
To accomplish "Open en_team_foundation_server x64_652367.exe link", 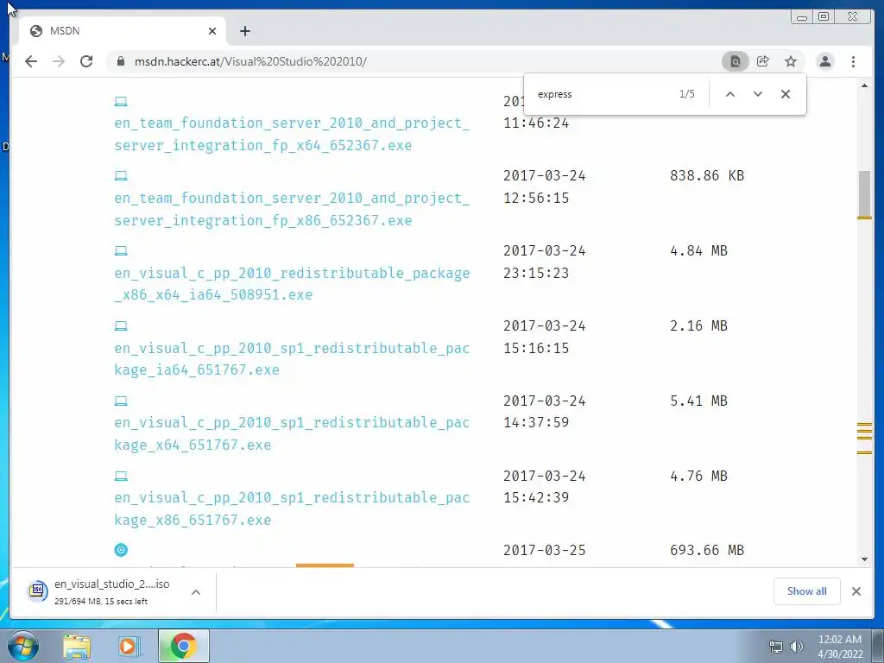I will coord(292,134).
